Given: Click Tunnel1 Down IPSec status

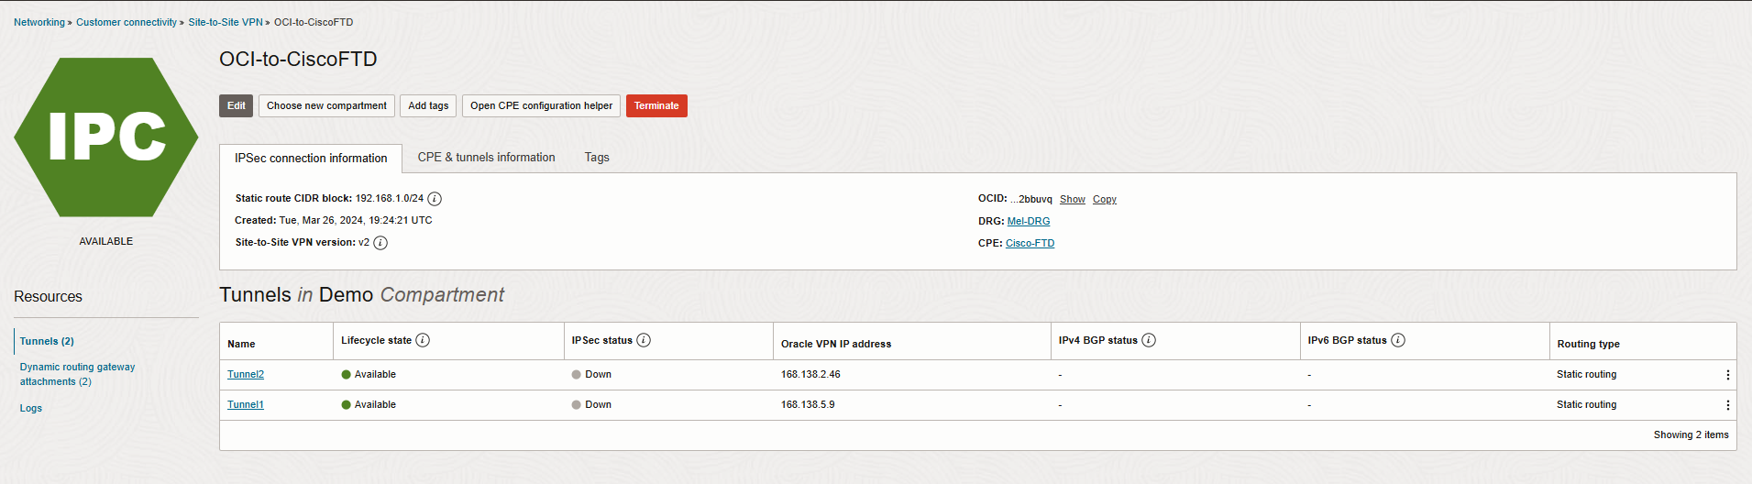Looking at the screenshot, I should pos(591,405).
